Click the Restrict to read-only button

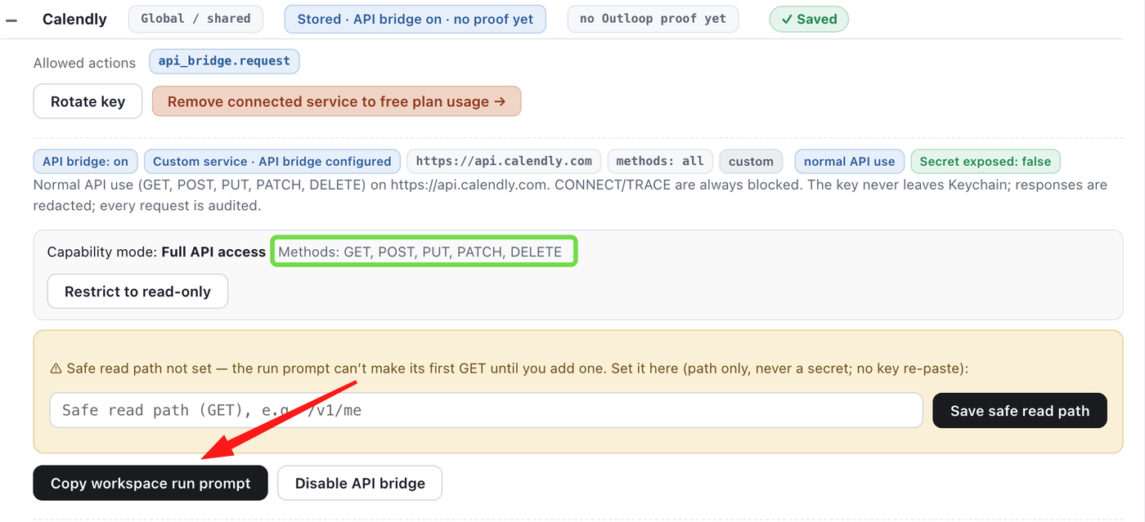(x=137, y=292)
